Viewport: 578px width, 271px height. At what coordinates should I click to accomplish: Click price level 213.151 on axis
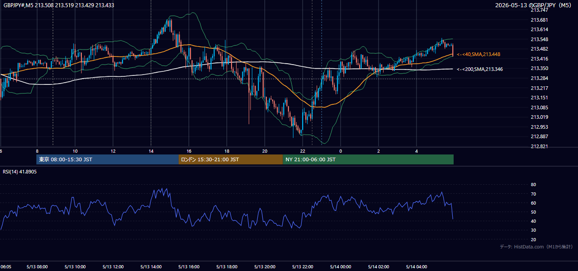click(x=539, y=98)
